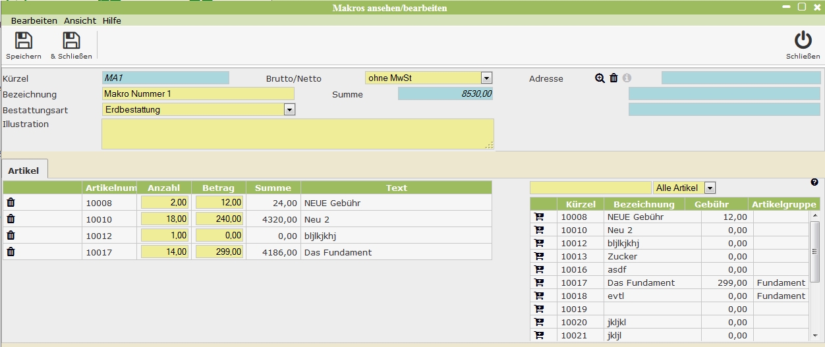Add article Zucker via cart icon

point(539,256)
